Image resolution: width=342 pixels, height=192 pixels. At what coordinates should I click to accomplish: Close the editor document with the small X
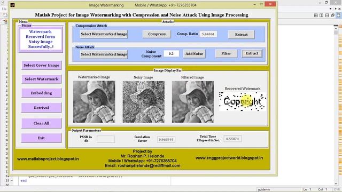340,9
